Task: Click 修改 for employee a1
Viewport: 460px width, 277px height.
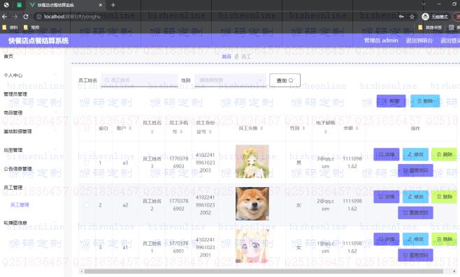Action: tap(415, 239)
